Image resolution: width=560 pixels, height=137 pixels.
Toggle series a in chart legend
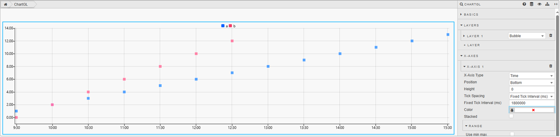pos(225,26)
